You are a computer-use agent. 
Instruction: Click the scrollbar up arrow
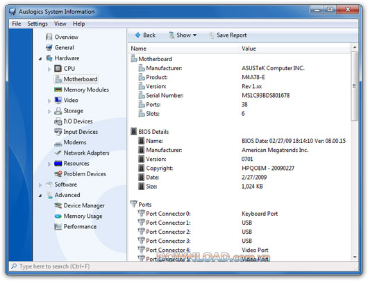coord(355,48)
